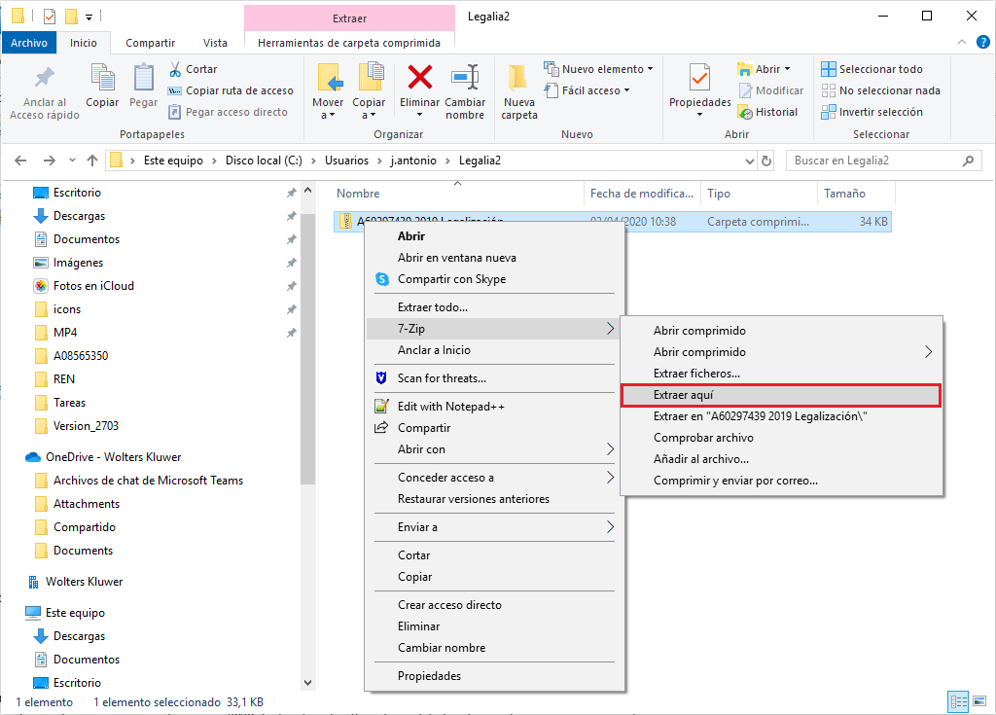Select Scan for threats... in the context menu

pyautogui.click(x=490, y=378)
